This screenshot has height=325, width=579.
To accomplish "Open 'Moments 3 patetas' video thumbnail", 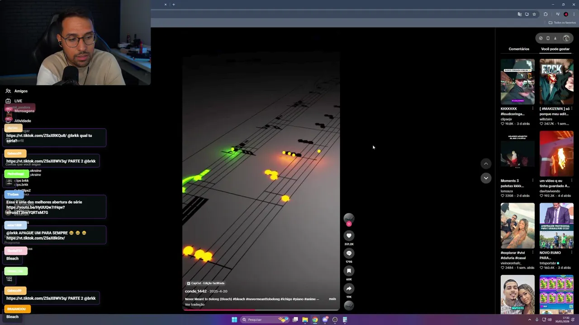I will 517,154.
